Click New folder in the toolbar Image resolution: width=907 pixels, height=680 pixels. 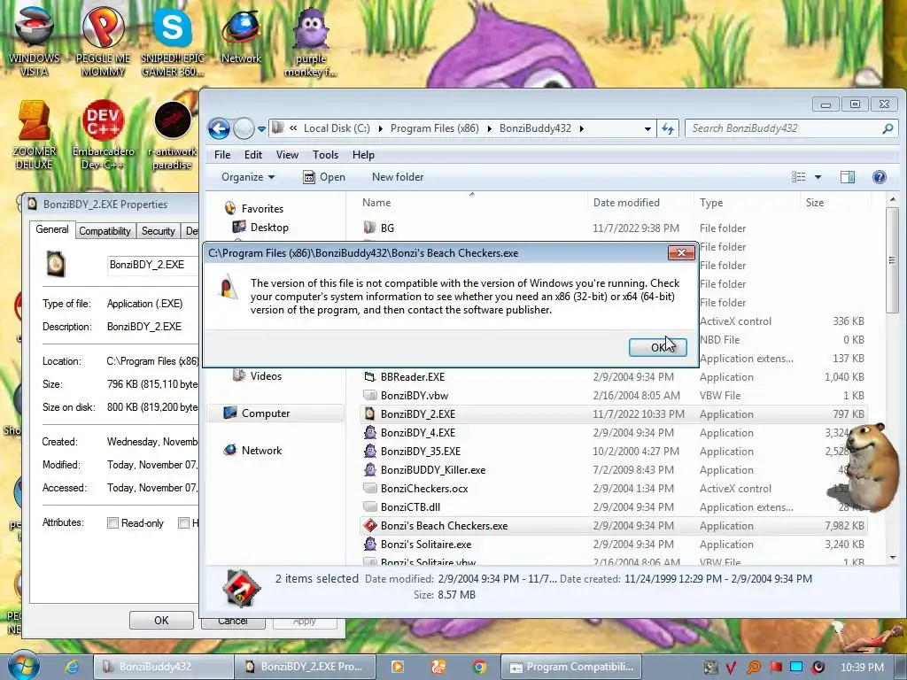point(398,177)
